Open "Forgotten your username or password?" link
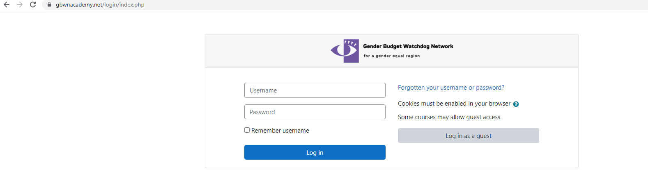The image size is (648, 192). [451, 88]
